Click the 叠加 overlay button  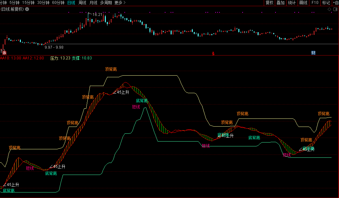(x=280, y=3)
